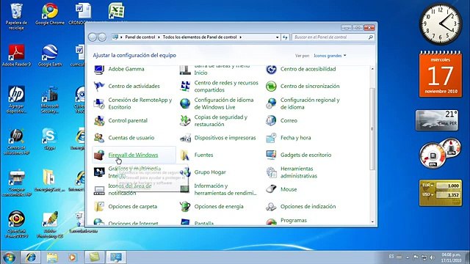Open Fecha y hora icon
The image size is (470, 264).
[271, 138]
